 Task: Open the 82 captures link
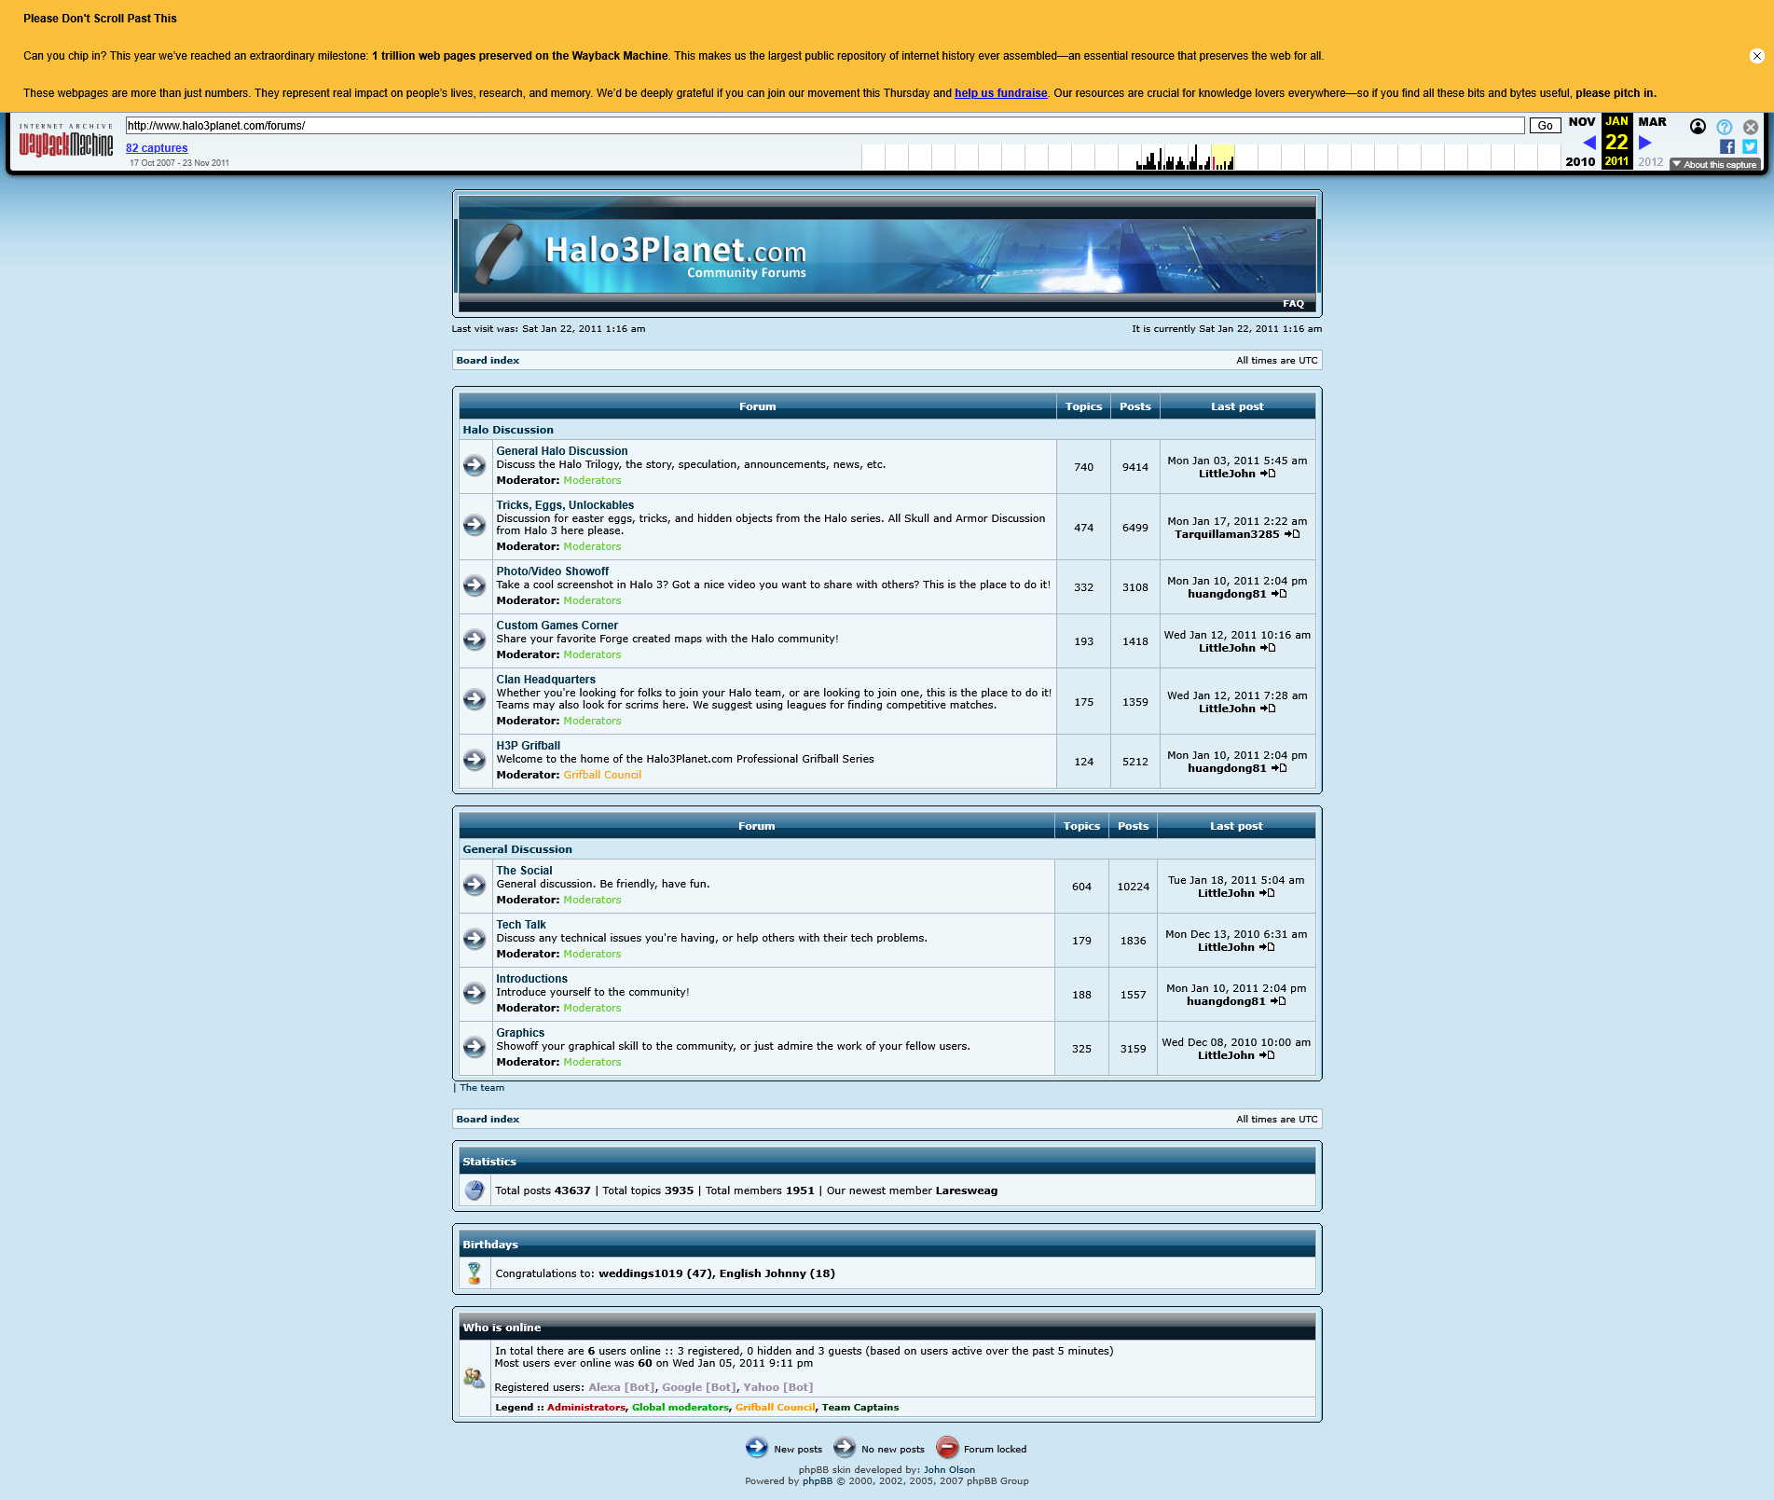tap(157, 148)
